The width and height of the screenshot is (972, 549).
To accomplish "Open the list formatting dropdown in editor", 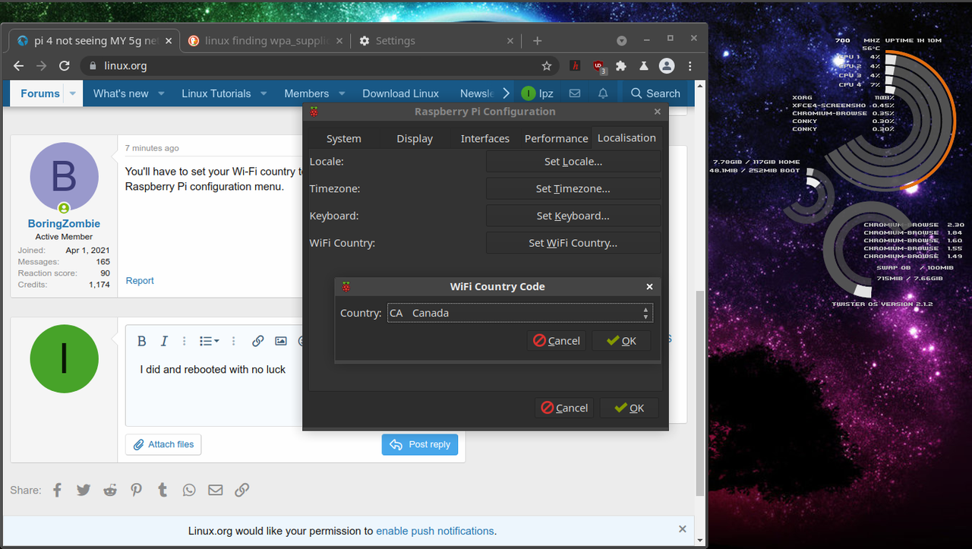I will pos(209,342).
